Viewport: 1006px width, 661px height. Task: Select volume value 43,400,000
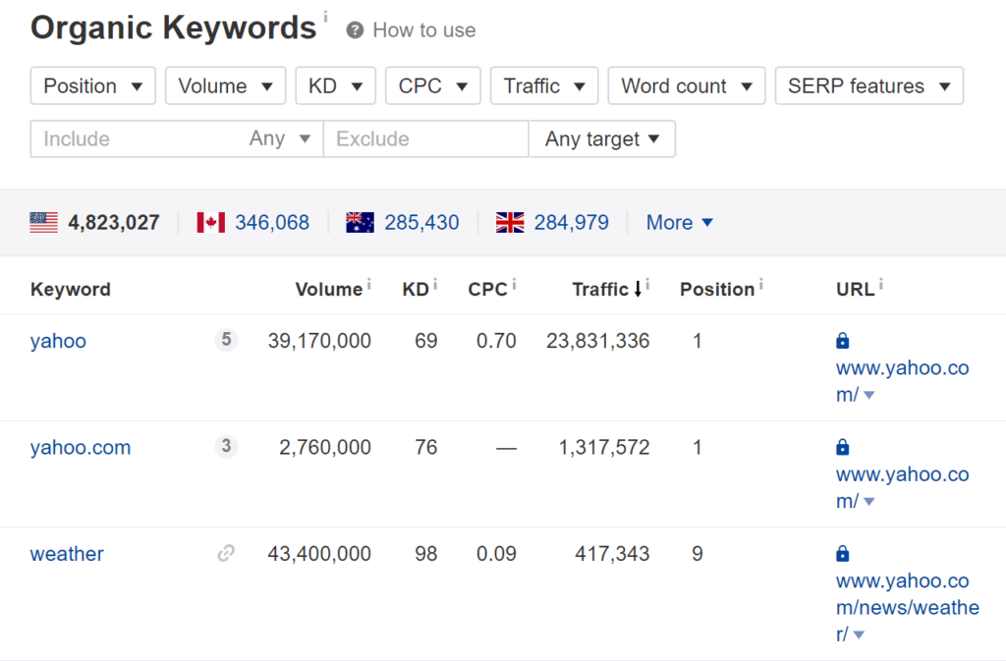coord(319,553)
